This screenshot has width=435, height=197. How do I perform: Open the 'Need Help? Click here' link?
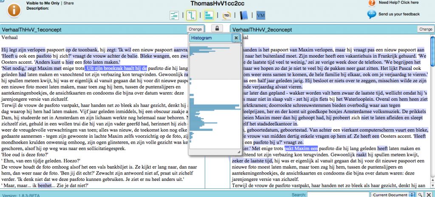click(398, 3)
